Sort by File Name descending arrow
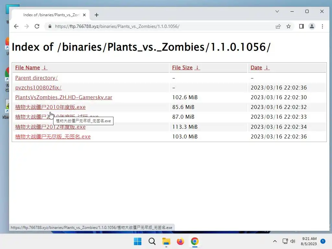The image size is (332, 249). tap(44, 67)
